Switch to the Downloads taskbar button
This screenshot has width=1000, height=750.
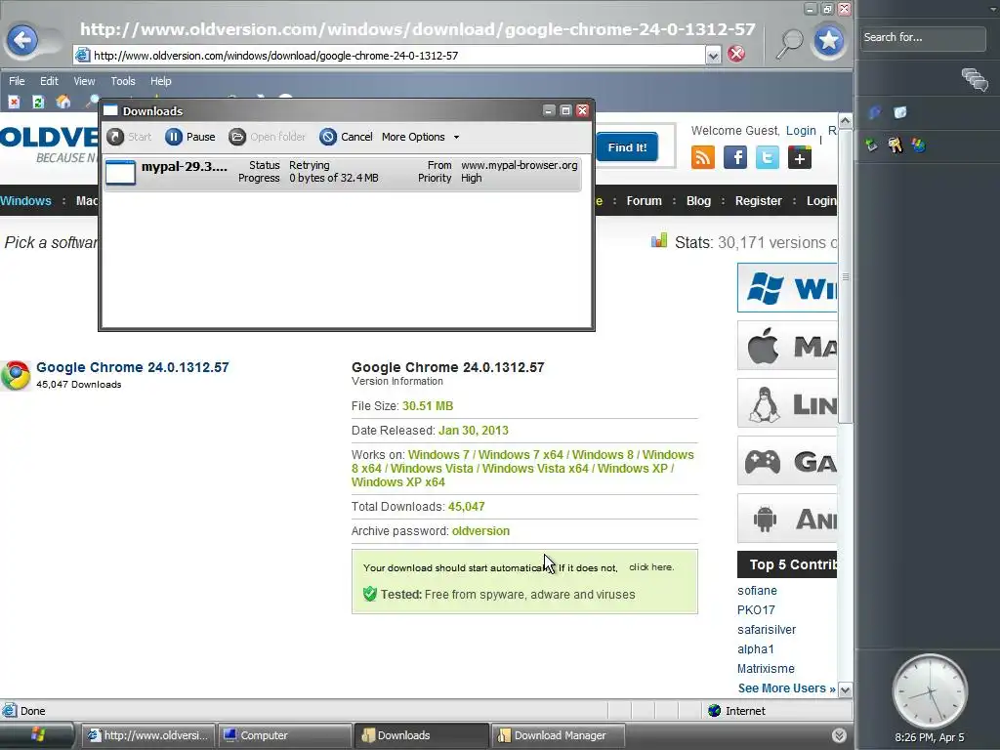[421, 735]
